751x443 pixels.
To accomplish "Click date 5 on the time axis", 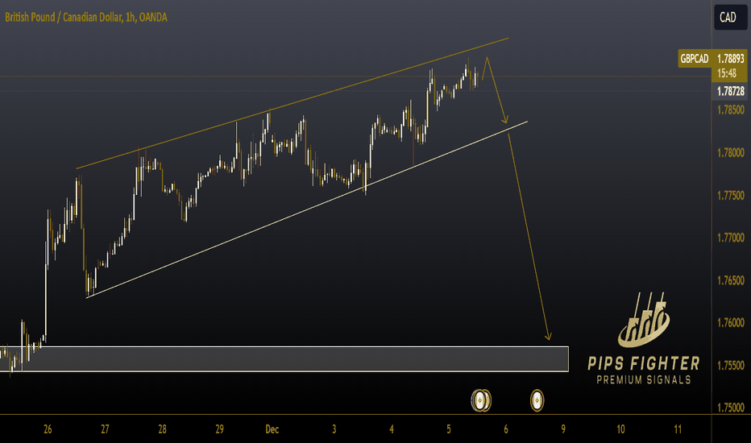I will [448, 429].
